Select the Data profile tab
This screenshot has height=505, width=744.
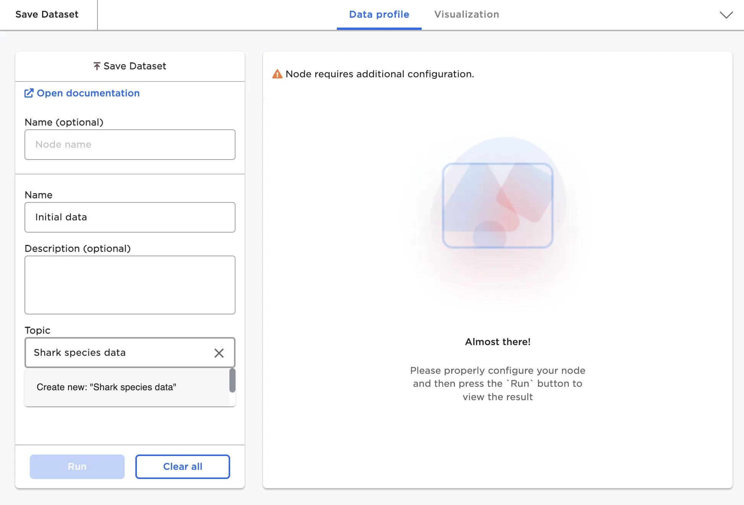coord(379,15)
